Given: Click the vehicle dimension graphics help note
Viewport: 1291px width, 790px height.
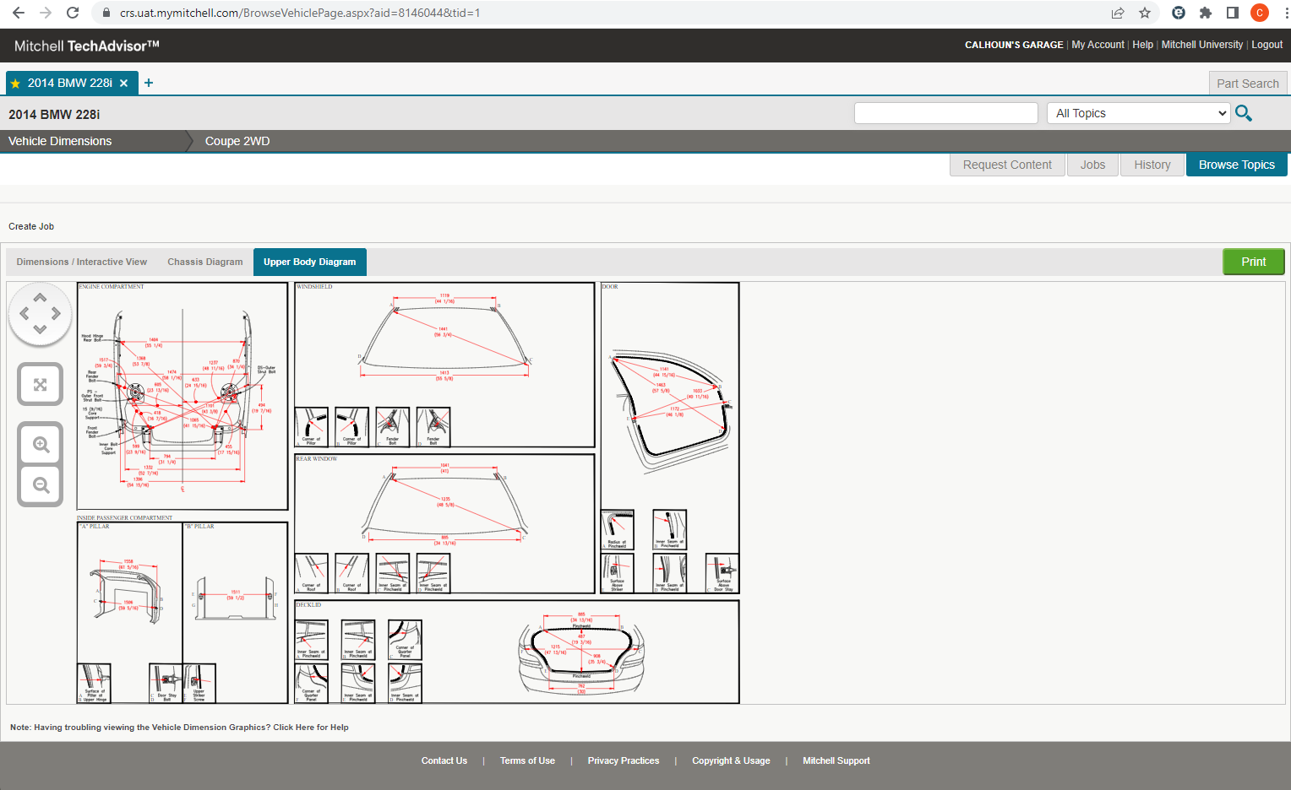Looking at the screenshot, I should point(179,727).
